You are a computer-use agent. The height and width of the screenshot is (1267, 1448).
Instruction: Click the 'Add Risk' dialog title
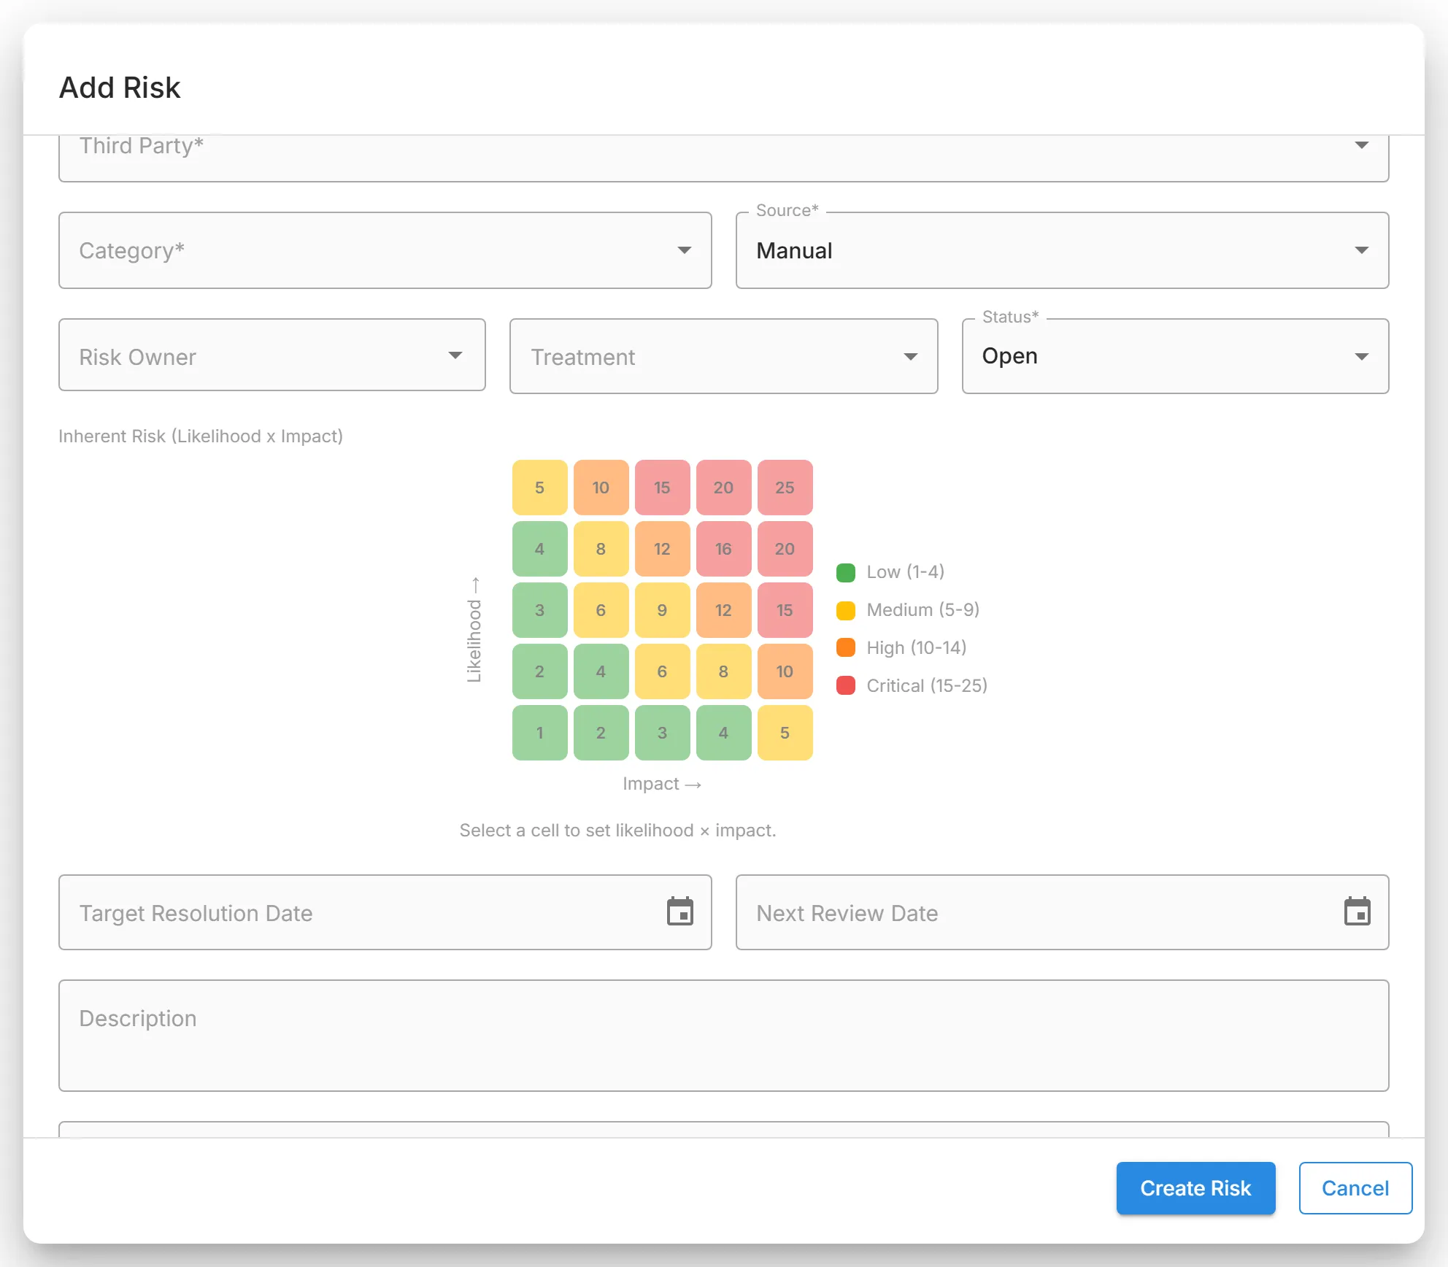coord(120,88)
